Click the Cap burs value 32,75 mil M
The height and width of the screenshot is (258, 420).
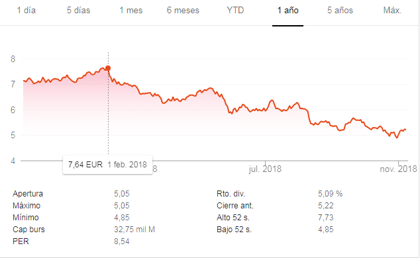pos(134,230)
